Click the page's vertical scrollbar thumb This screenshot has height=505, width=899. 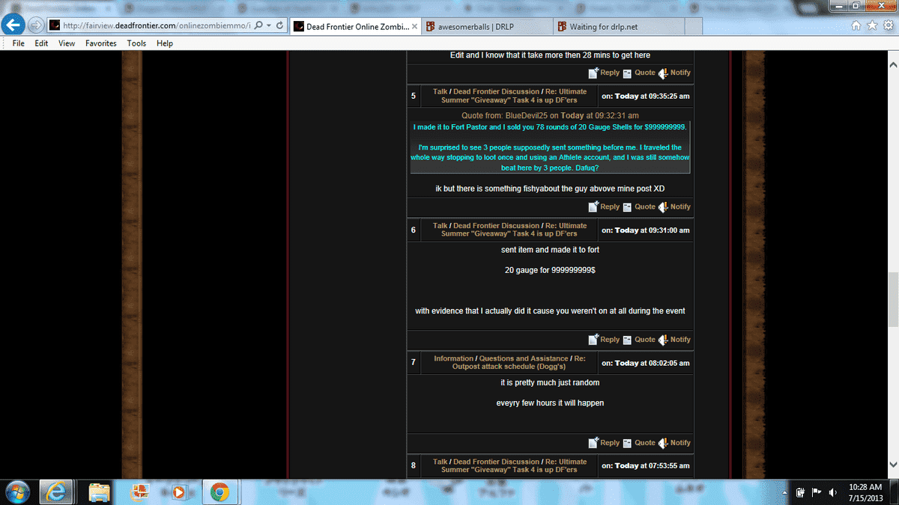[893, 299]
